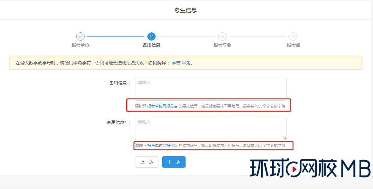Open the 半角 glossary link

pyautogui.click(x=186, y=63)
